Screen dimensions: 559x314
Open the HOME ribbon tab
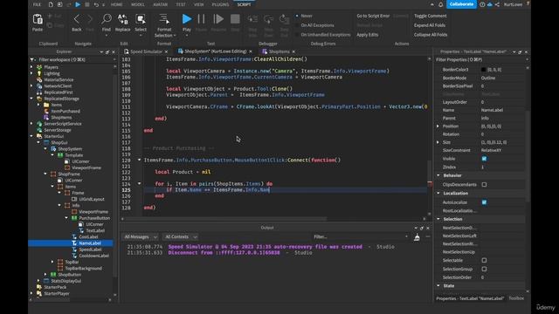116,4
